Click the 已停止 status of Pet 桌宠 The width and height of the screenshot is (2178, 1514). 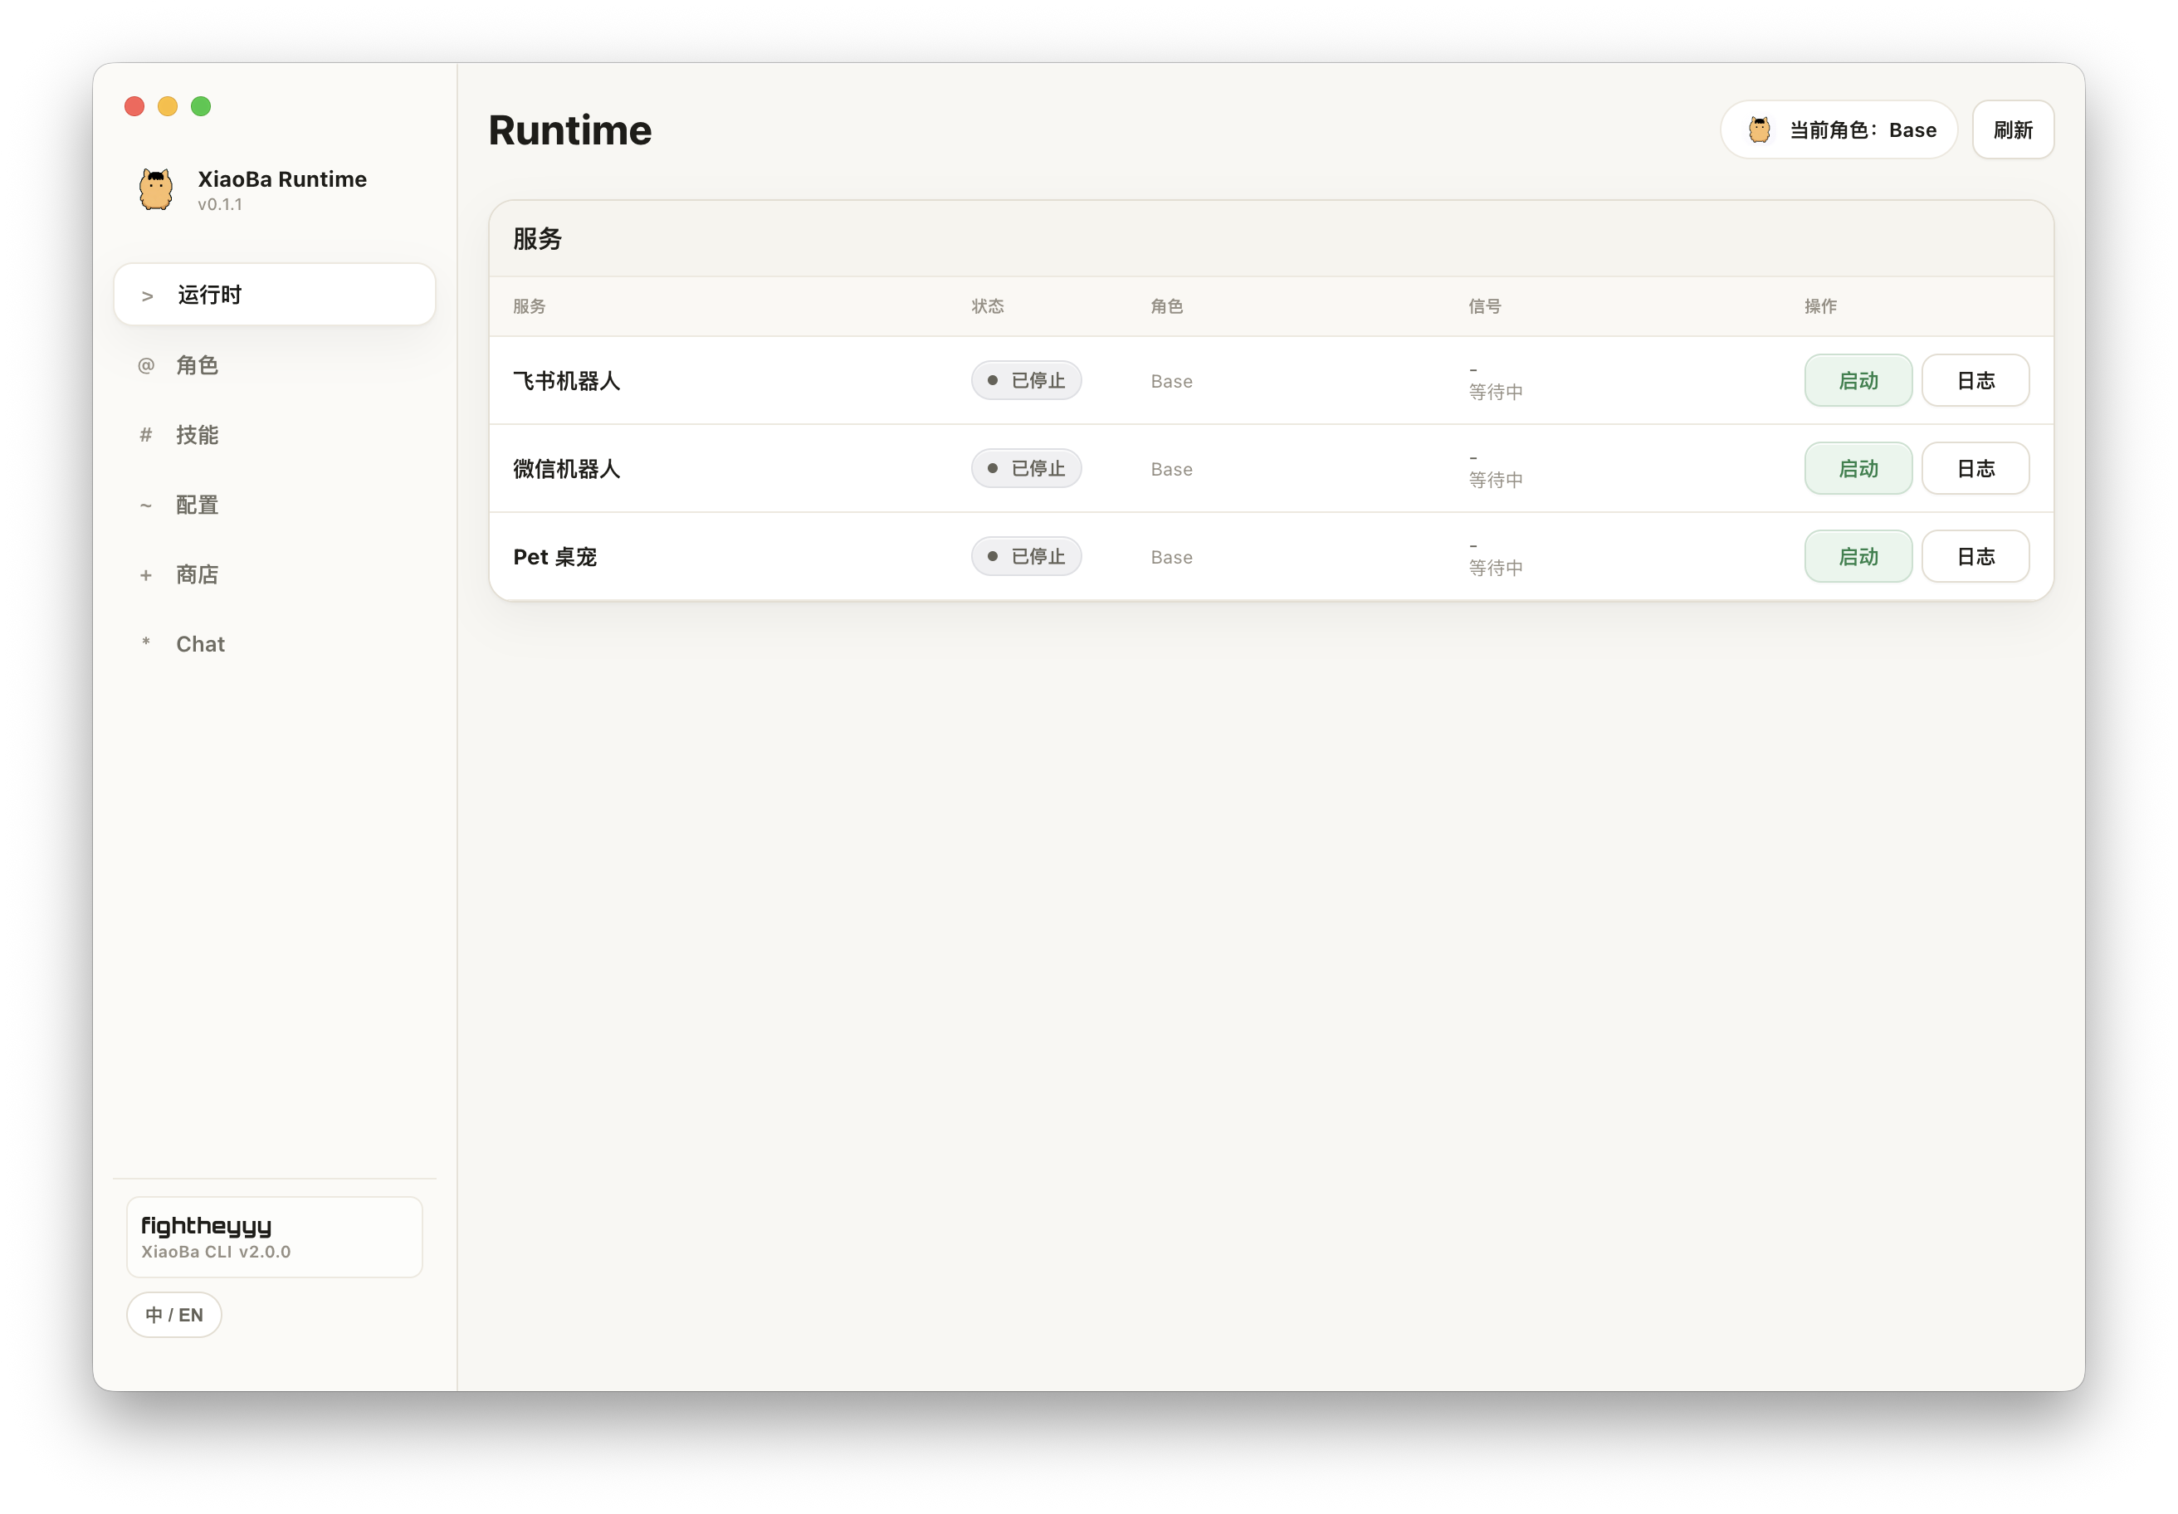tap(1025, 557)
